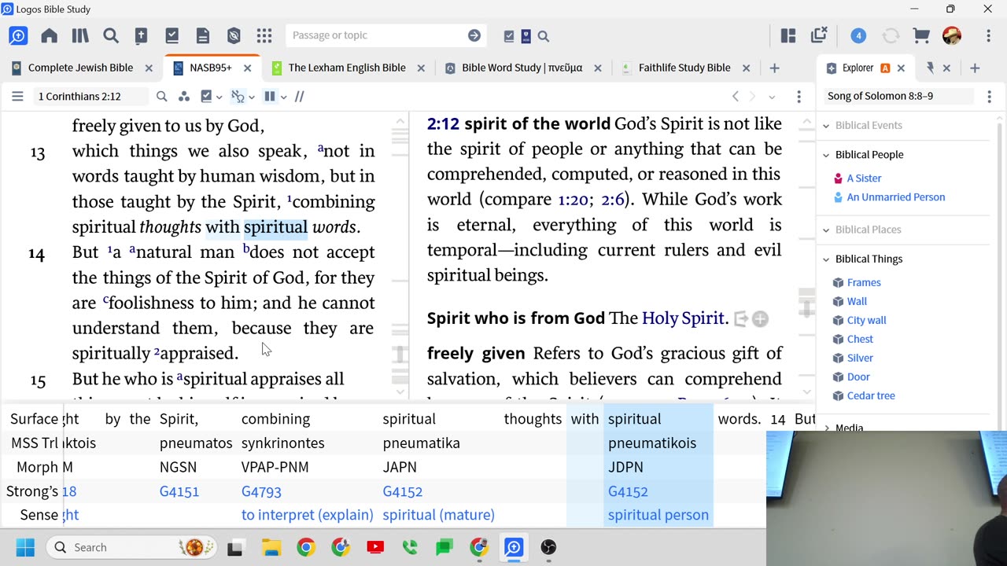Screen dimensions: 1007x566
Task: Click the sync refresh icon
Action: [891, 35]
